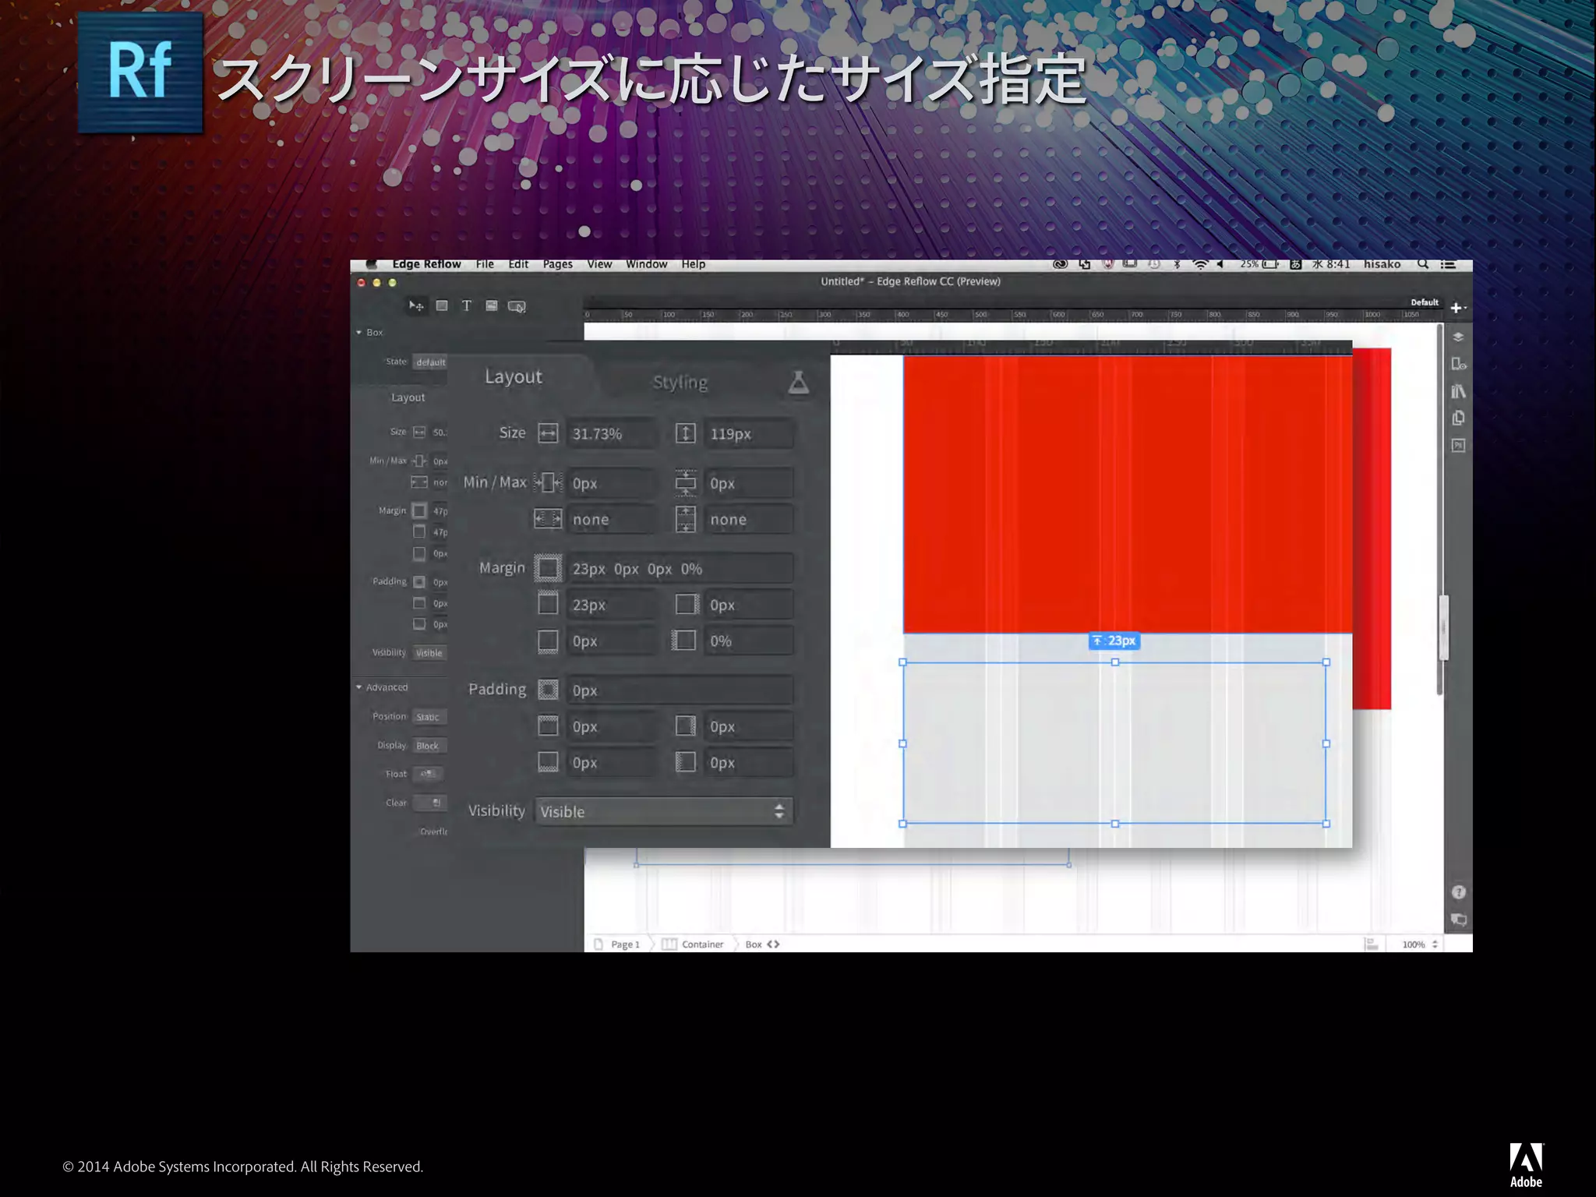Open the Photoshop assets panel icon
1596x1197 pixels.
(1458, 446)
